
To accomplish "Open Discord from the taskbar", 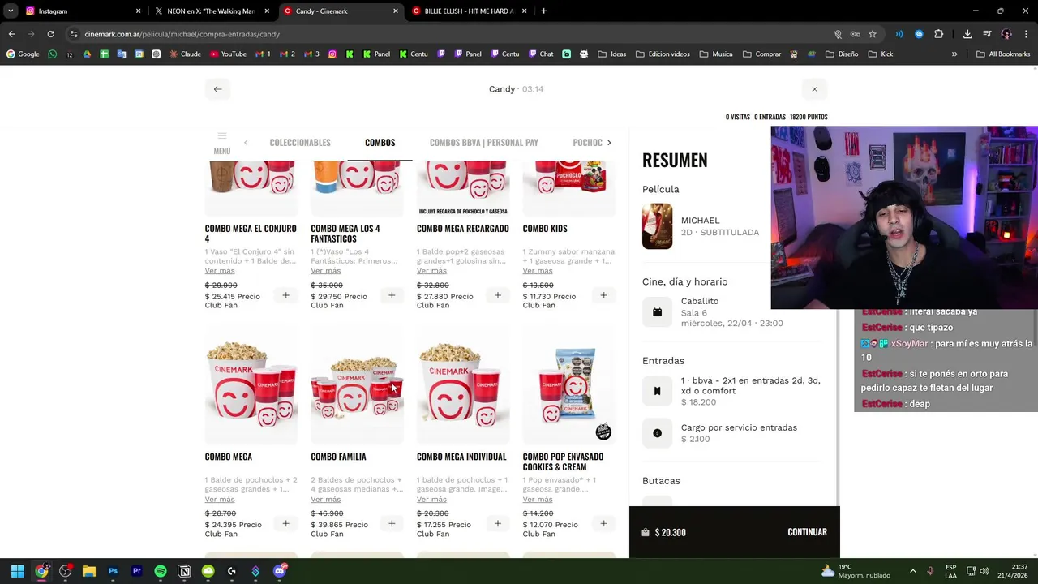I will pyautogui.click(x=280, y=571).
